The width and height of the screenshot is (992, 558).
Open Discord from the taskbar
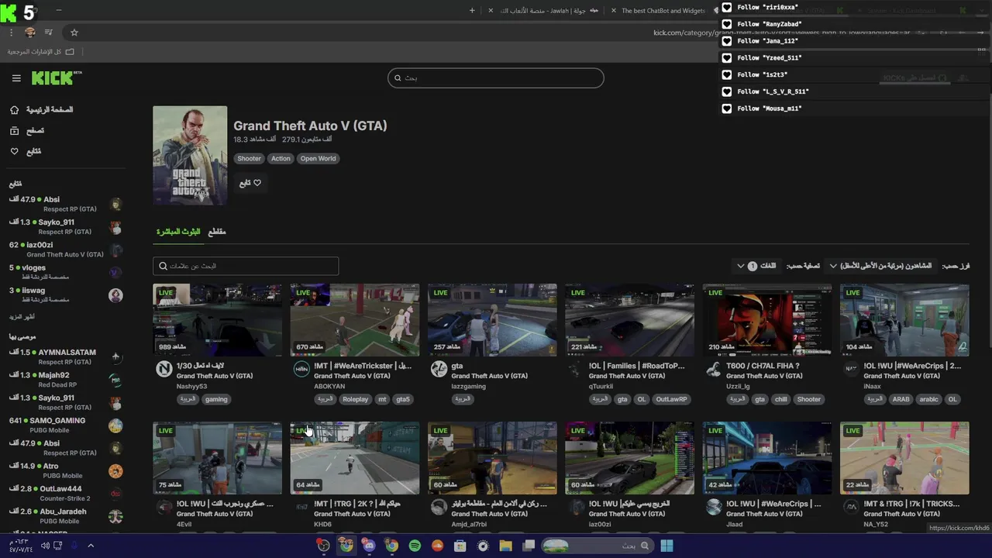click(x=369, y=546)
